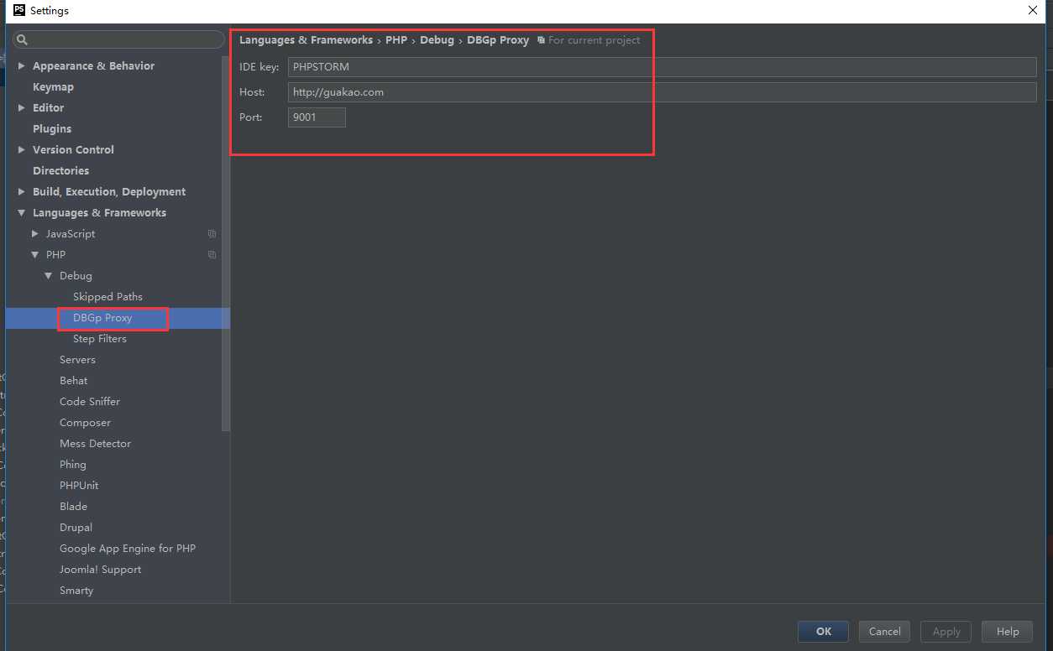Click the 'For current project' icon in breadcrumb
The image size is (1053, 651).
click(541, 40)
